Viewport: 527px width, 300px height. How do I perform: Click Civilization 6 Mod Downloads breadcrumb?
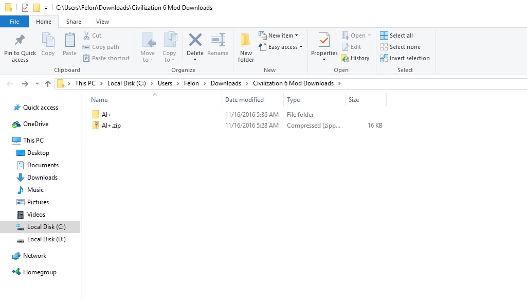(x=293, y=83)
